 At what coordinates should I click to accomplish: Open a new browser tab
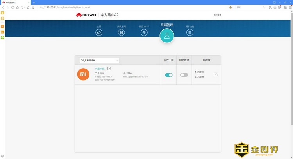(34, 2)
